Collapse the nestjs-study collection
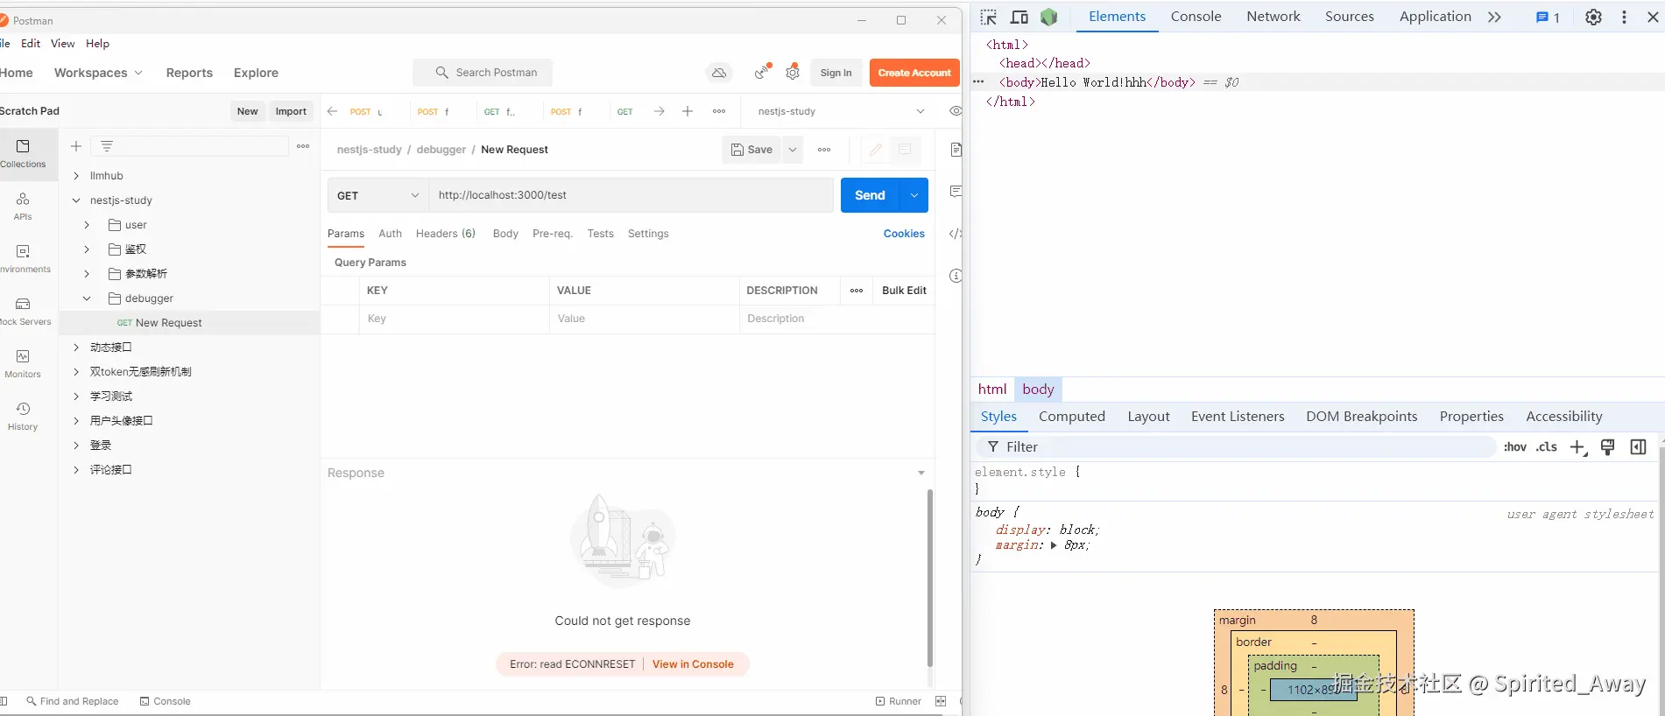 (x=76, y=200)
